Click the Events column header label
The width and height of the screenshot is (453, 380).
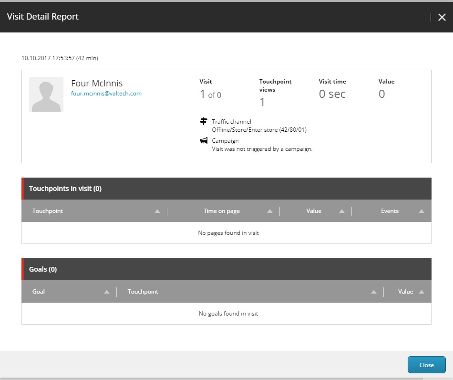tap(390, 211)
